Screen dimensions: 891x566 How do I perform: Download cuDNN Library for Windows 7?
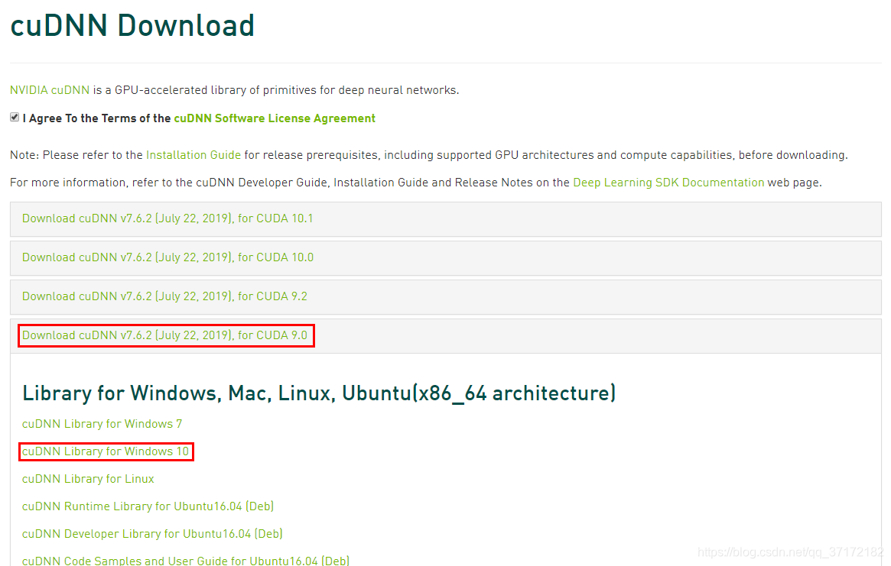[102, 424]
